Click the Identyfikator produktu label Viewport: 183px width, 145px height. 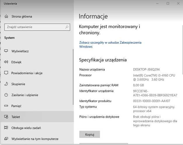pos(95,101)
